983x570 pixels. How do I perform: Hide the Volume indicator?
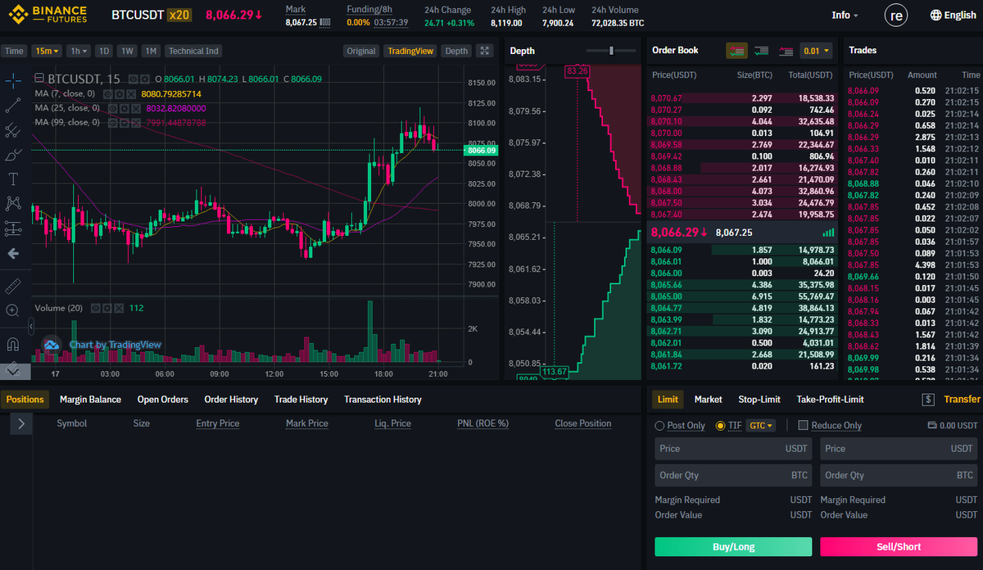96,309
